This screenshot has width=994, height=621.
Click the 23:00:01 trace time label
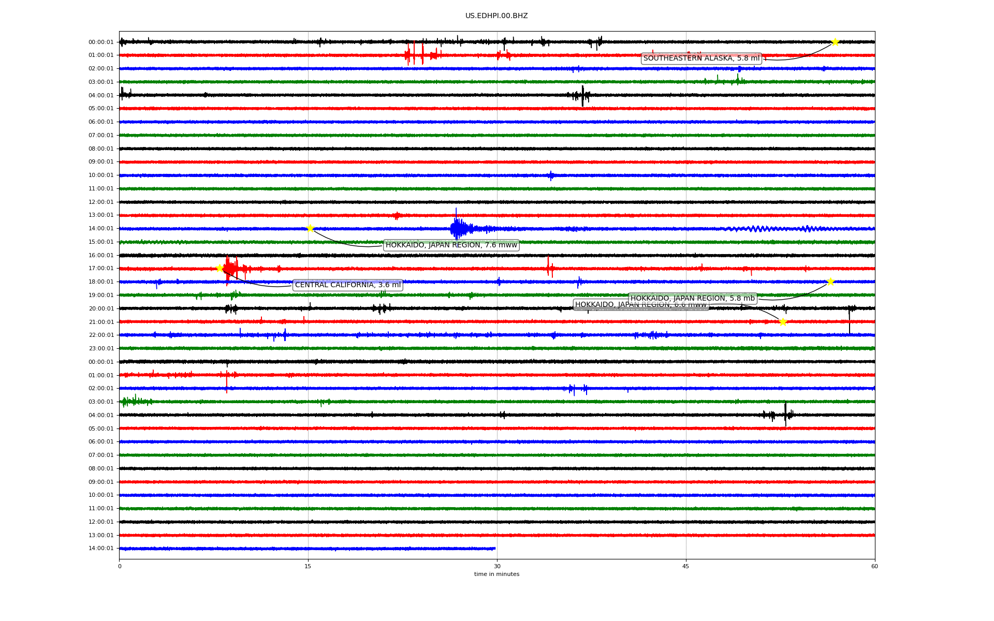(101, 349)
